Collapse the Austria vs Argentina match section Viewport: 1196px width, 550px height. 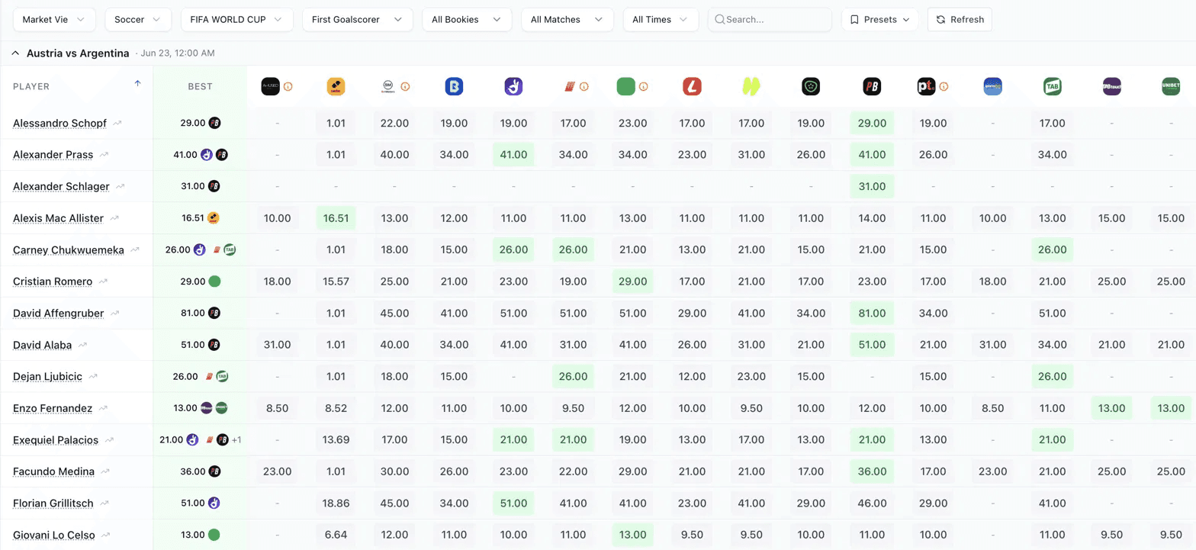click(15, 53)
